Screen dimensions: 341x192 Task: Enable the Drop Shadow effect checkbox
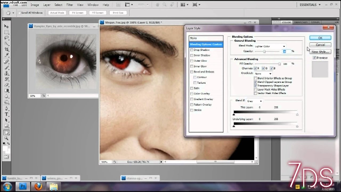tap(192, 50)
